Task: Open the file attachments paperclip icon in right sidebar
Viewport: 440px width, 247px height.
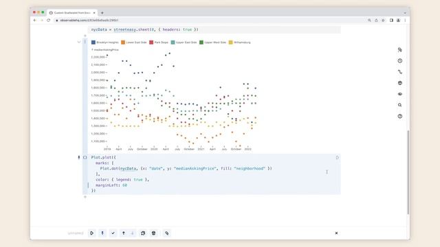Action: pos(400,50)
